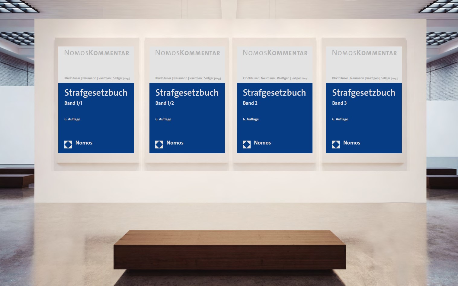Click the editors line on Band 2 cover
Image resolution: width=458 pixels, height=286 pixels.
pos(276,78)
